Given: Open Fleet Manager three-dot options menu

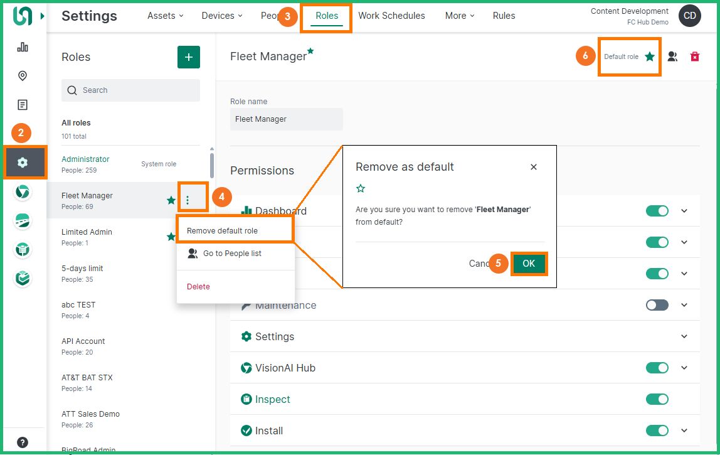Looking at the screenshot, I should coord(188,200).
